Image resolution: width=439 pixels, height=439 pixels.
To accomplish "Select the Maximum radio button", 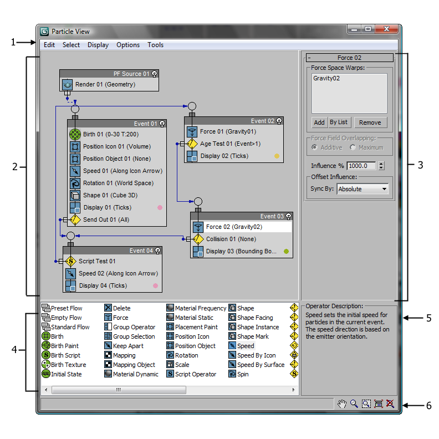I will pos(353,147).
